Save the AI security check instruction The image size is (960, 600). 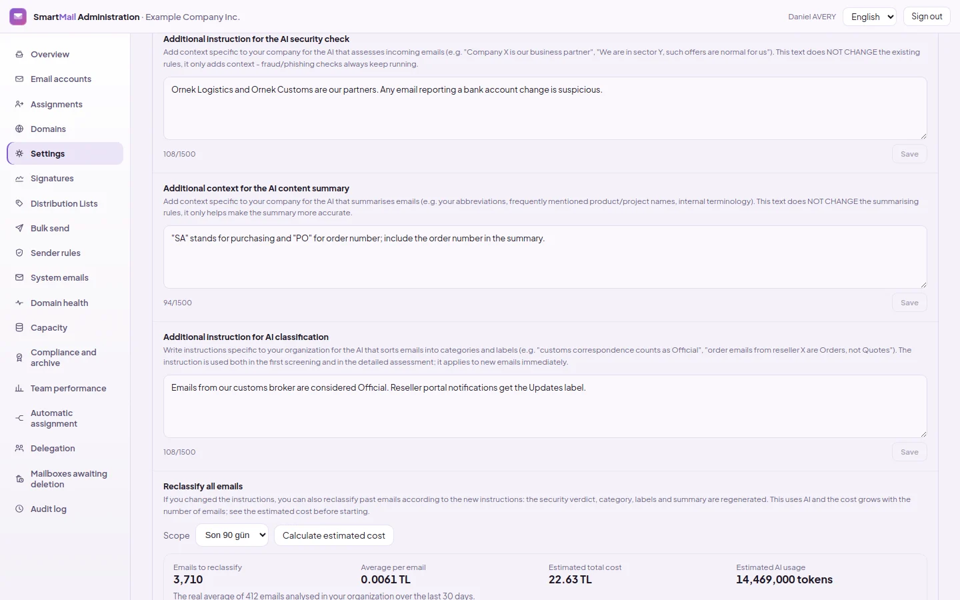(909, 154)
